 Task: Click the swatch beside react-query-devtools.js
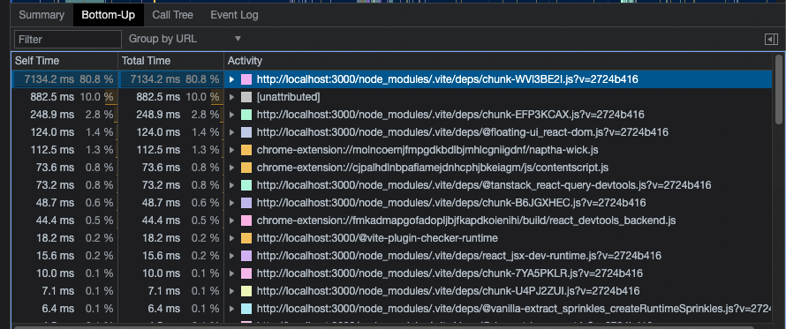[x=246, y=185]
